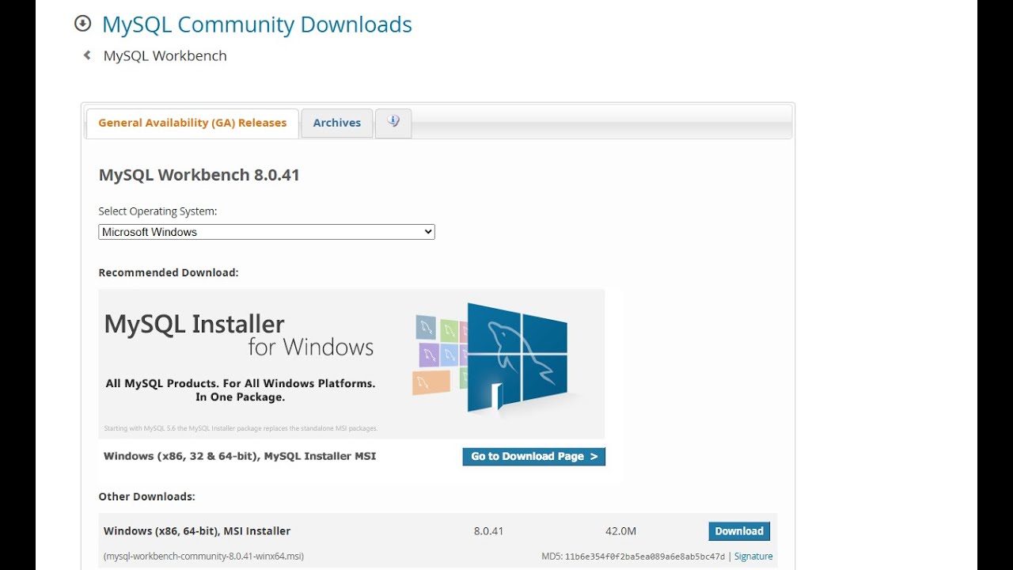Click the mysql-workbench-community-8.0.41-winx64.msi filename

[x=203, y=557]
